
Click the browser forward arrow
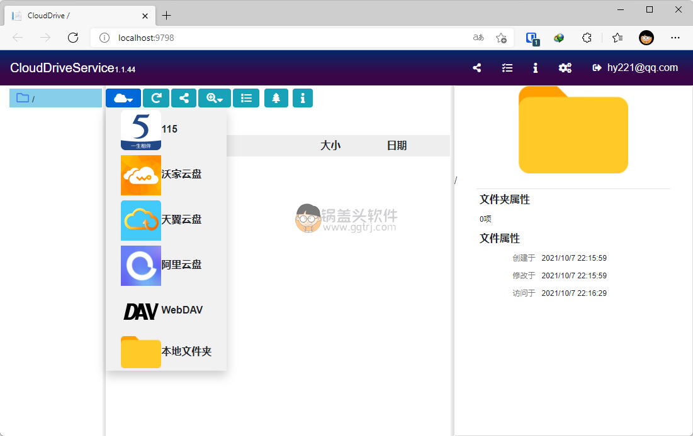tap(45, 38)
